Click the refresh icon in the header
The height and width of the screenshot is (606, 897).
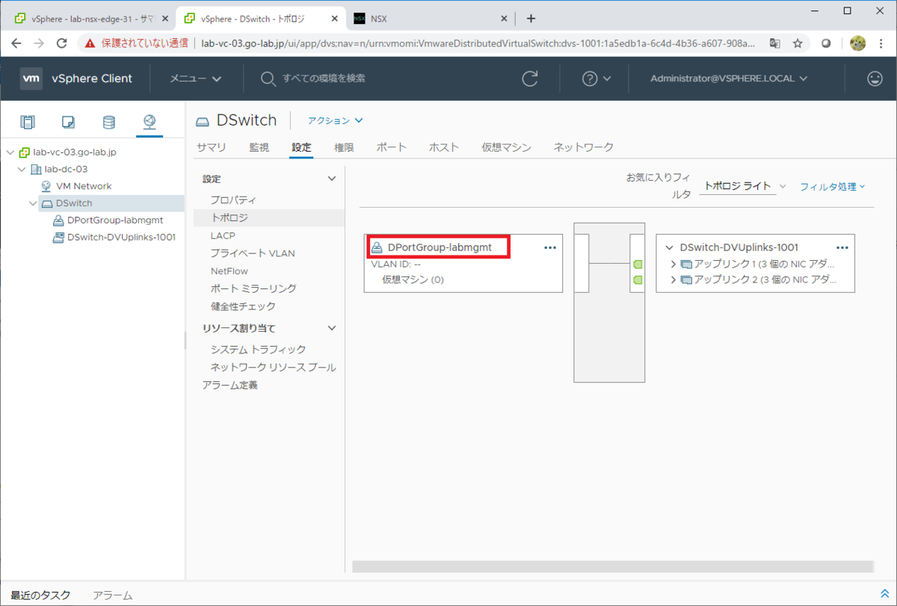(x=530, y=78)
